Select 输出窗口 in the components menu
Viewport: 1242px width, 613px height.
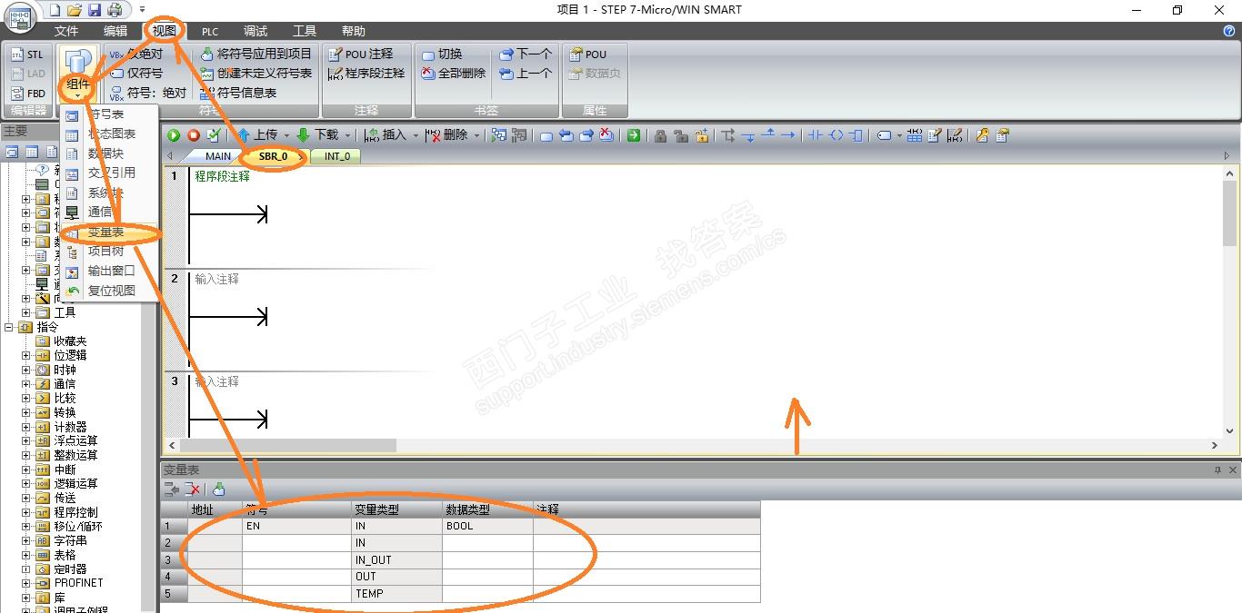coord(109,271)
